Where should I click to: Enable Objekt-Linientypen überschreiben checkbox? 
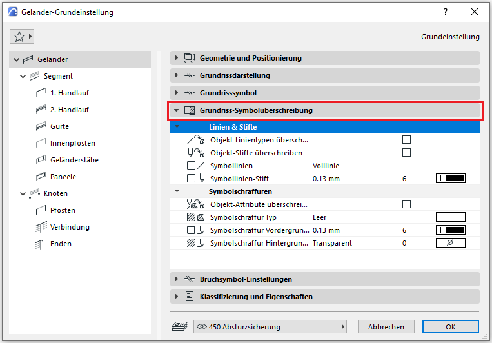point(406,140)
